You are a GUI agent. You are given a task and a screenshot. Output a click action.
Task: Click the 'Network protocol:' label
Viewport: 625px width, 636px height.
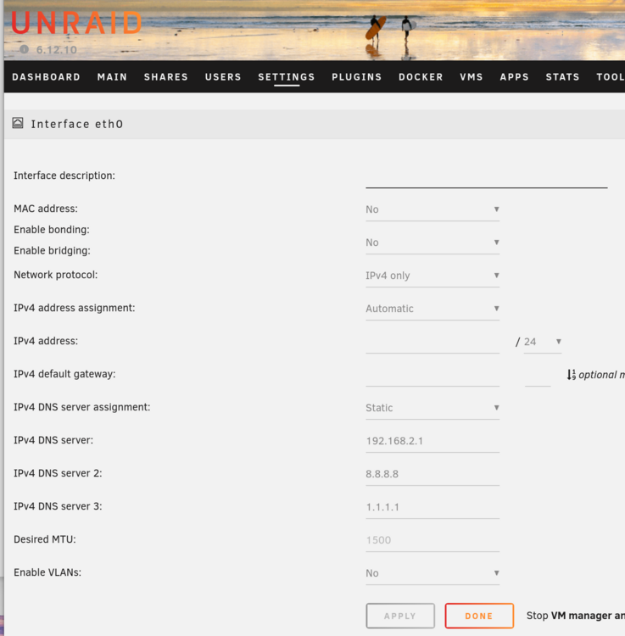pyautogui.click(x=56, y=275)
